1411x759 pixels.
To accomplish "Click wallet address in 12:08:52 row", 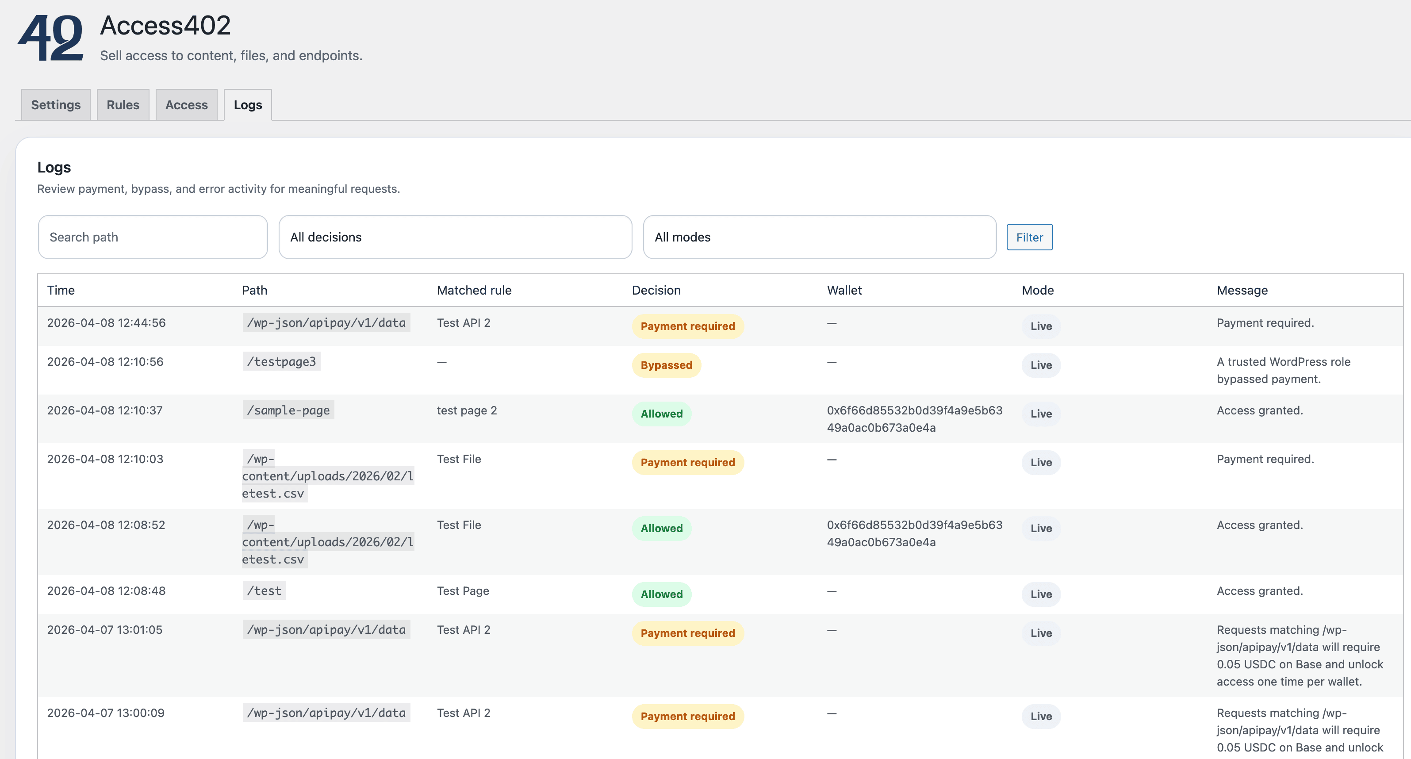I will click(x=915, y=533).
